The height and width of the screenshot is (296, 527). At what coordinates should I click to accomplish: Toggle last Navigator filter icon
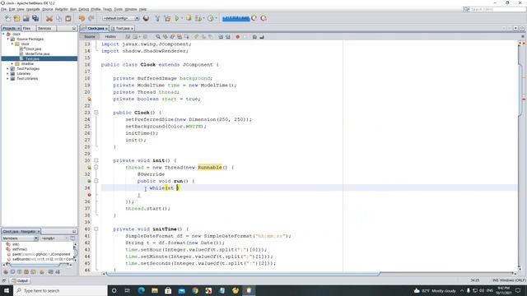[58, 272]
